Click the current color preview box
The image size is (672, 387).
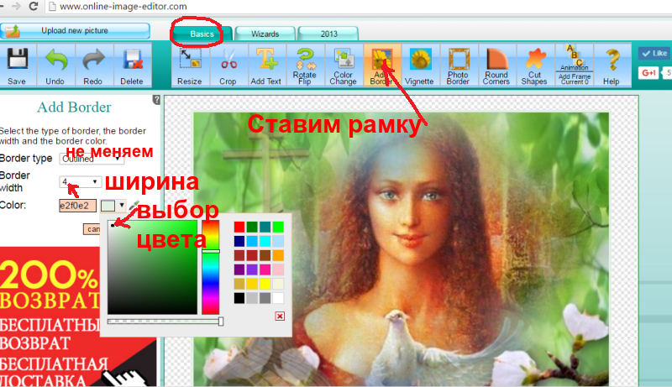tap(108, 206)
